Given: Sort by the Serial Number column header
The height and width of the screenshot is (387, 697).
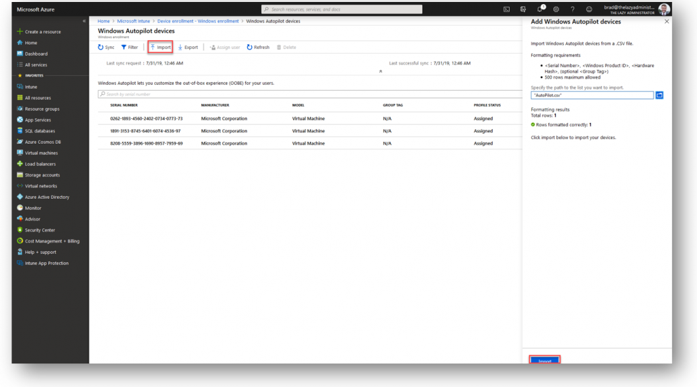Looking at the screenshot, I should point(124,105).
